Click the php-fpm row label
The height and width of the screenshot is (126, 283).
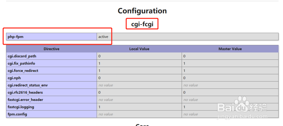click(x=16, y=37)
